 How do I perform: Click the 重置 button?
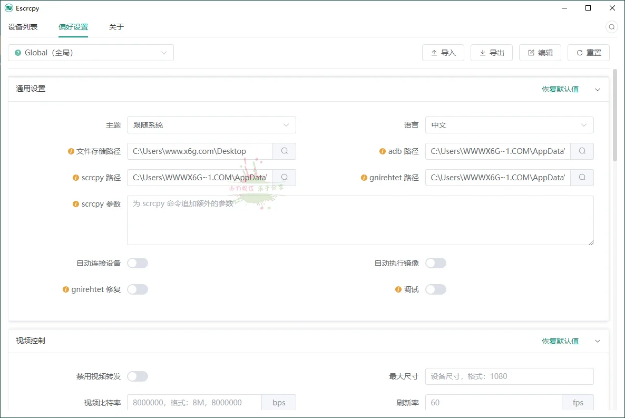tap(589, 52)
